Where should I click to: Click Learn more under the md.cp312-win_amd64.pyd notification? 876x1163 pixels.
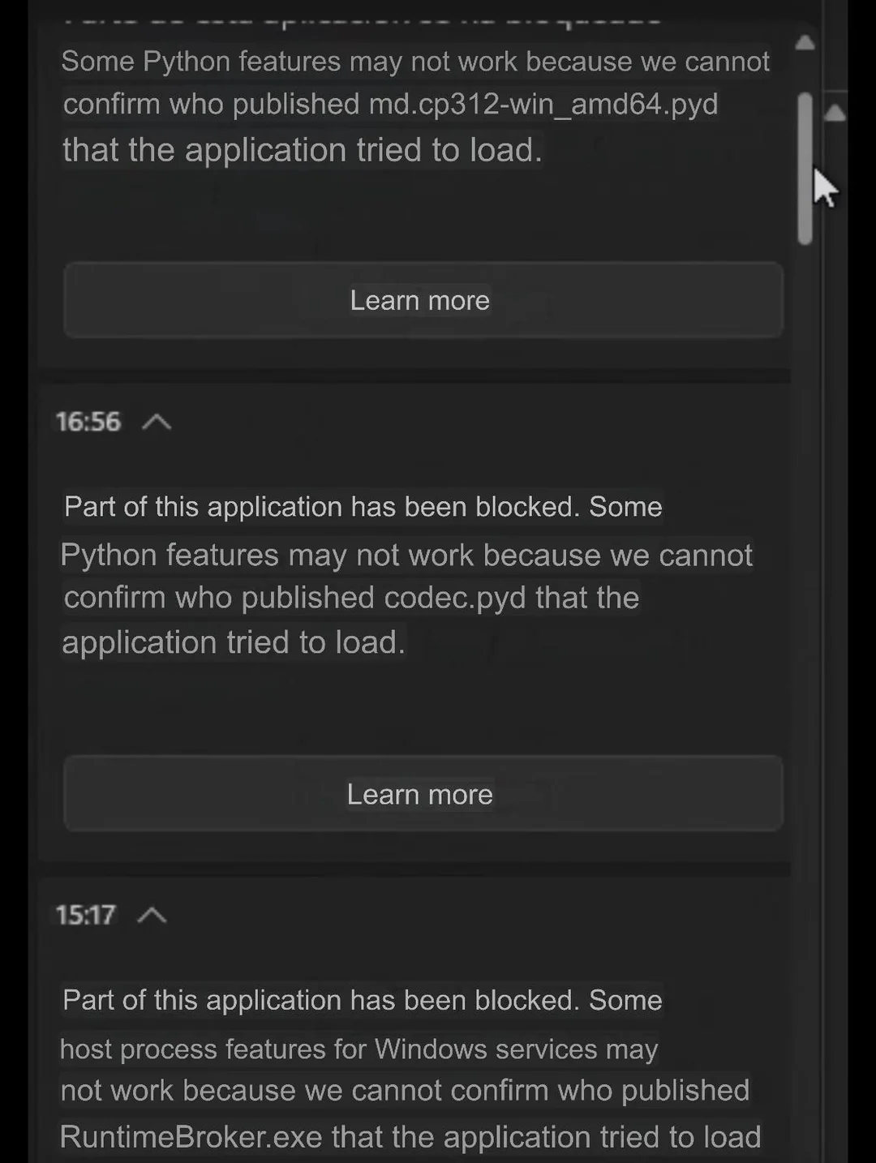pyautogui.click(x=423, y=300)
